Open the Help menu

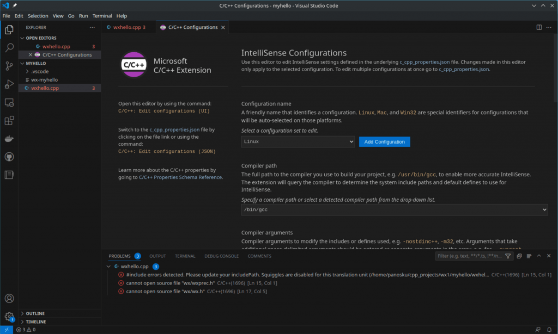click(x=122, y=16)
